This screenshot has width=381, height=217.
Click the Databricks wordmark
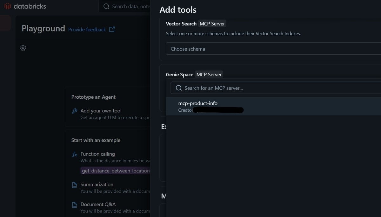[30, 6]
